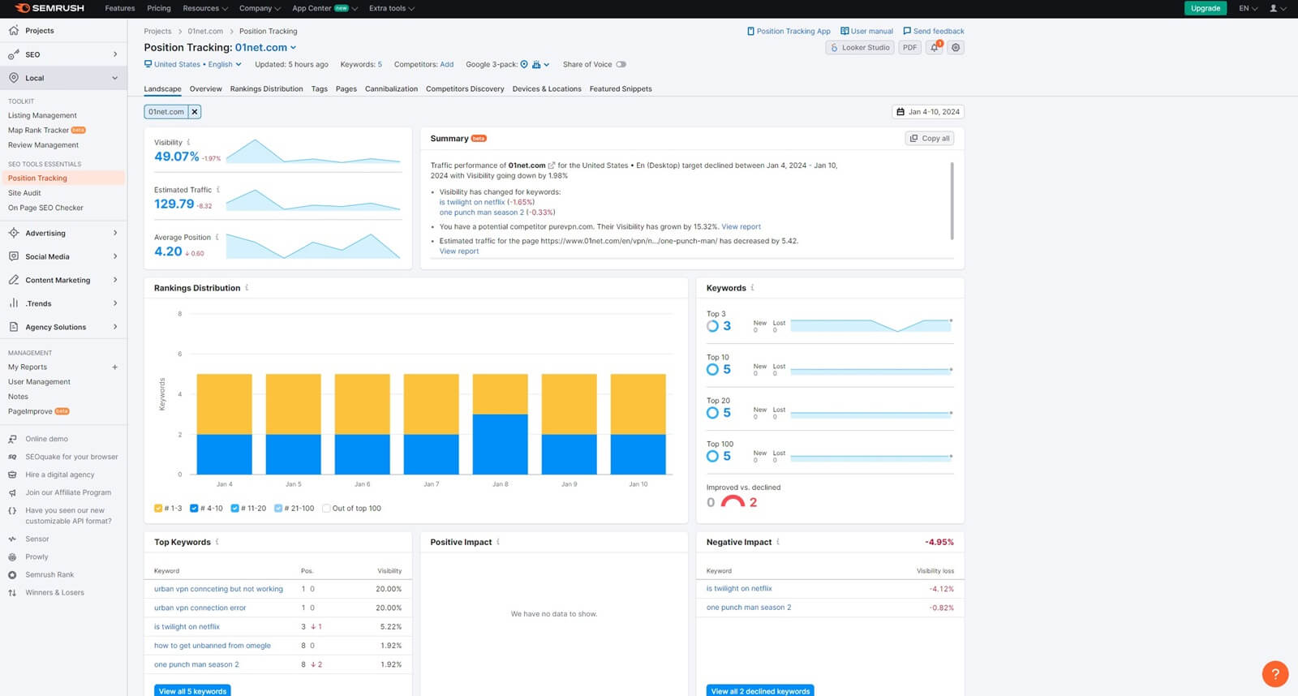Viewport: 1298px width, 696px height.
Task: Click the Projects home icon
Action: pos(14,31)
